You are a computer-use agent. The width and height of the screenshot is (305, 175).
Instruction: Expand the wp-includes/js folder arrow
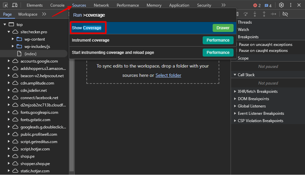pos(13,46)
